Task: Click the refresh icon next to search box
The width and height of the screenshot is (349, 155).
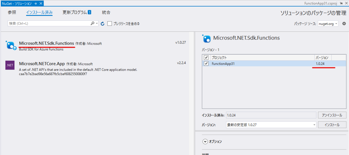Action: click(x=102, y=24)
